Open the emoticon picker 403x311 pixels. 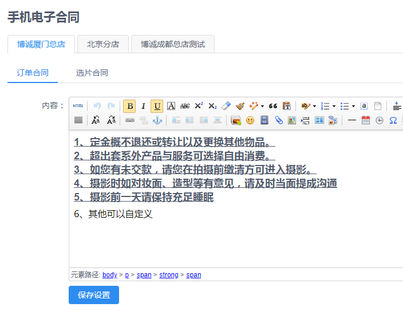click(250, 120)
